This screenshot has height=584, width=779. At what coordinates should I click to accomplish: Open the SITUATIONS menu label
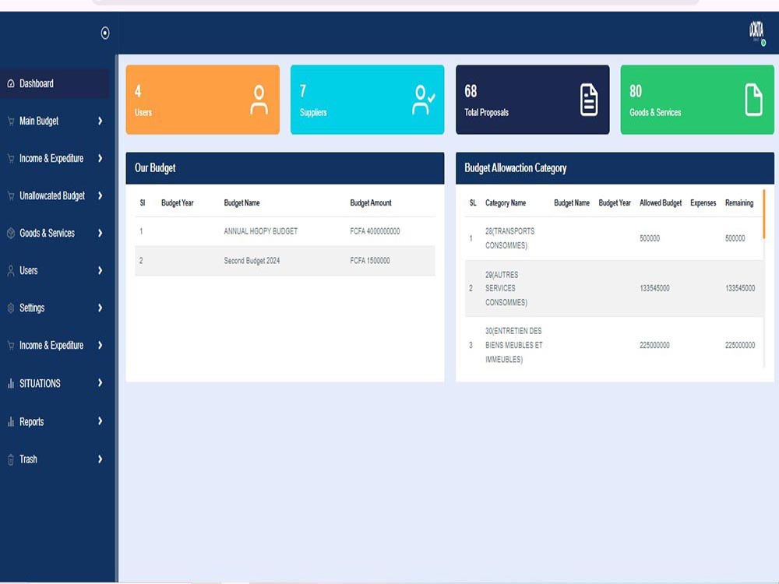(40, 383)
